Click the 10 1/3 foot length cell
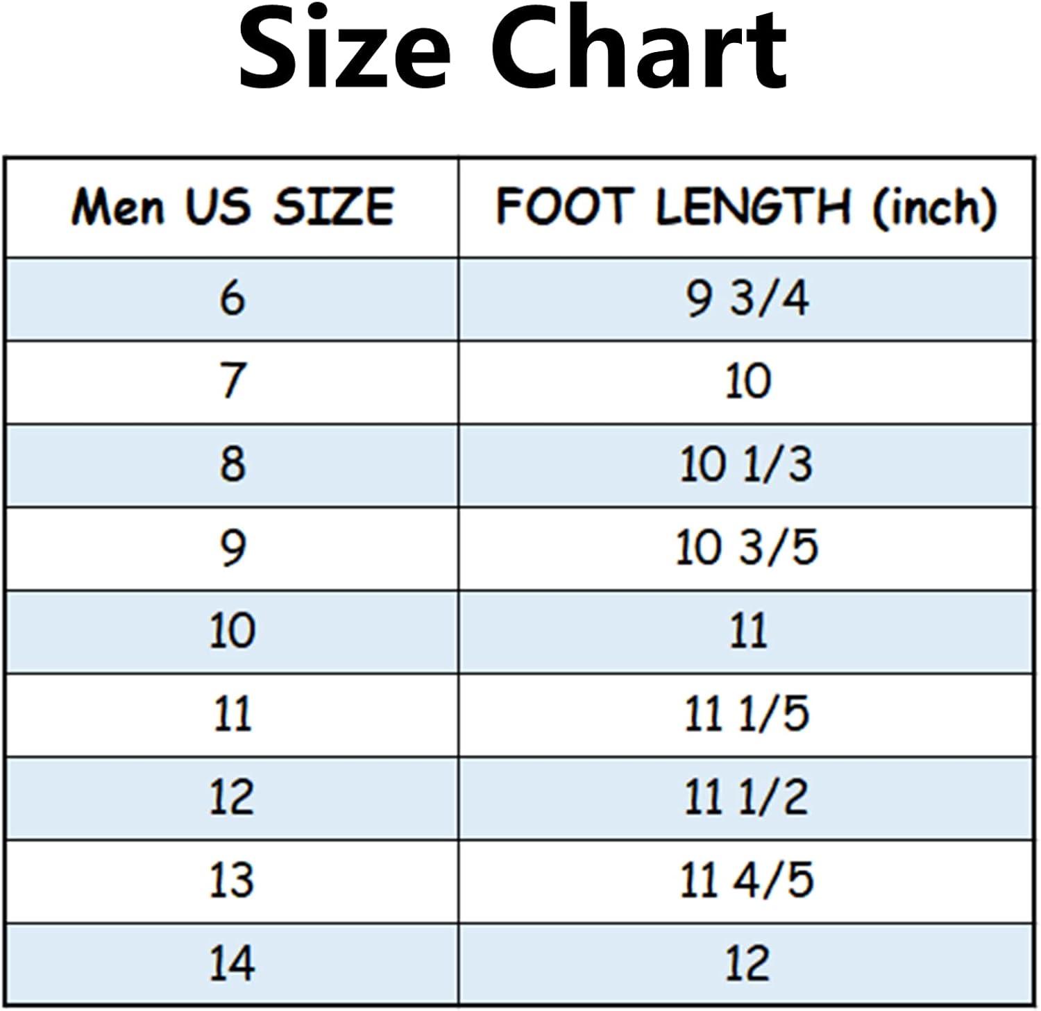 [x=746, y=464]
